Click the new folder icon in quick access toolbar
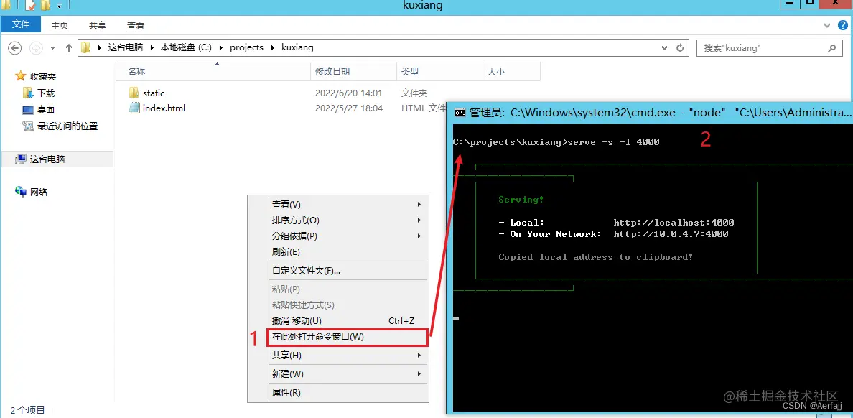This screenshot has height=418, width=853. tap(45, 6)
